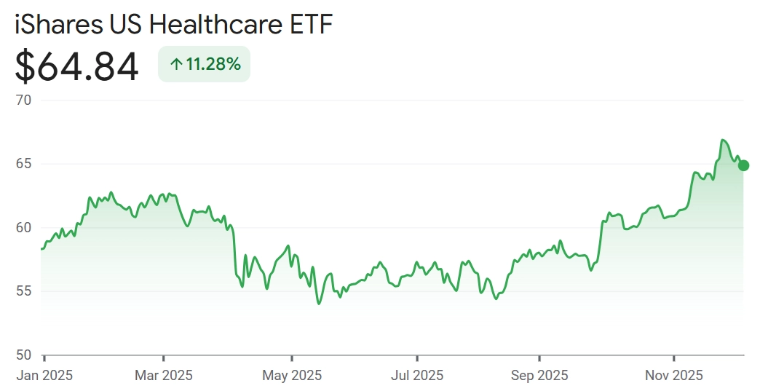
Task: Click the line's starting point in January
Action: click(x=41, y=249)
